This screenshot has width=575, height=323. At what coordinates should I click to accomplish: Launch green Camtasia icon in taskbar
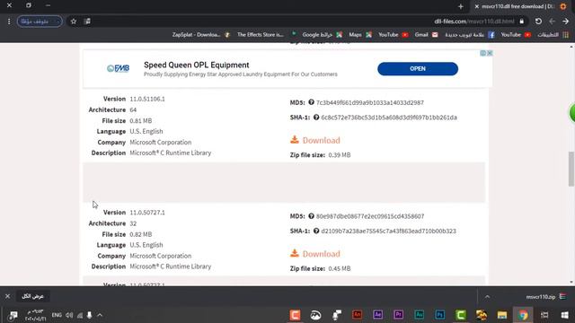tap(461, 315)
